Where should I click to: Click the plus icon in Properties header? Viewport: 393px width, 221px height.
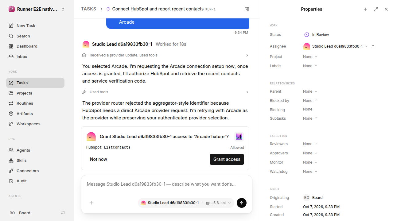click(x=365, y=9)
